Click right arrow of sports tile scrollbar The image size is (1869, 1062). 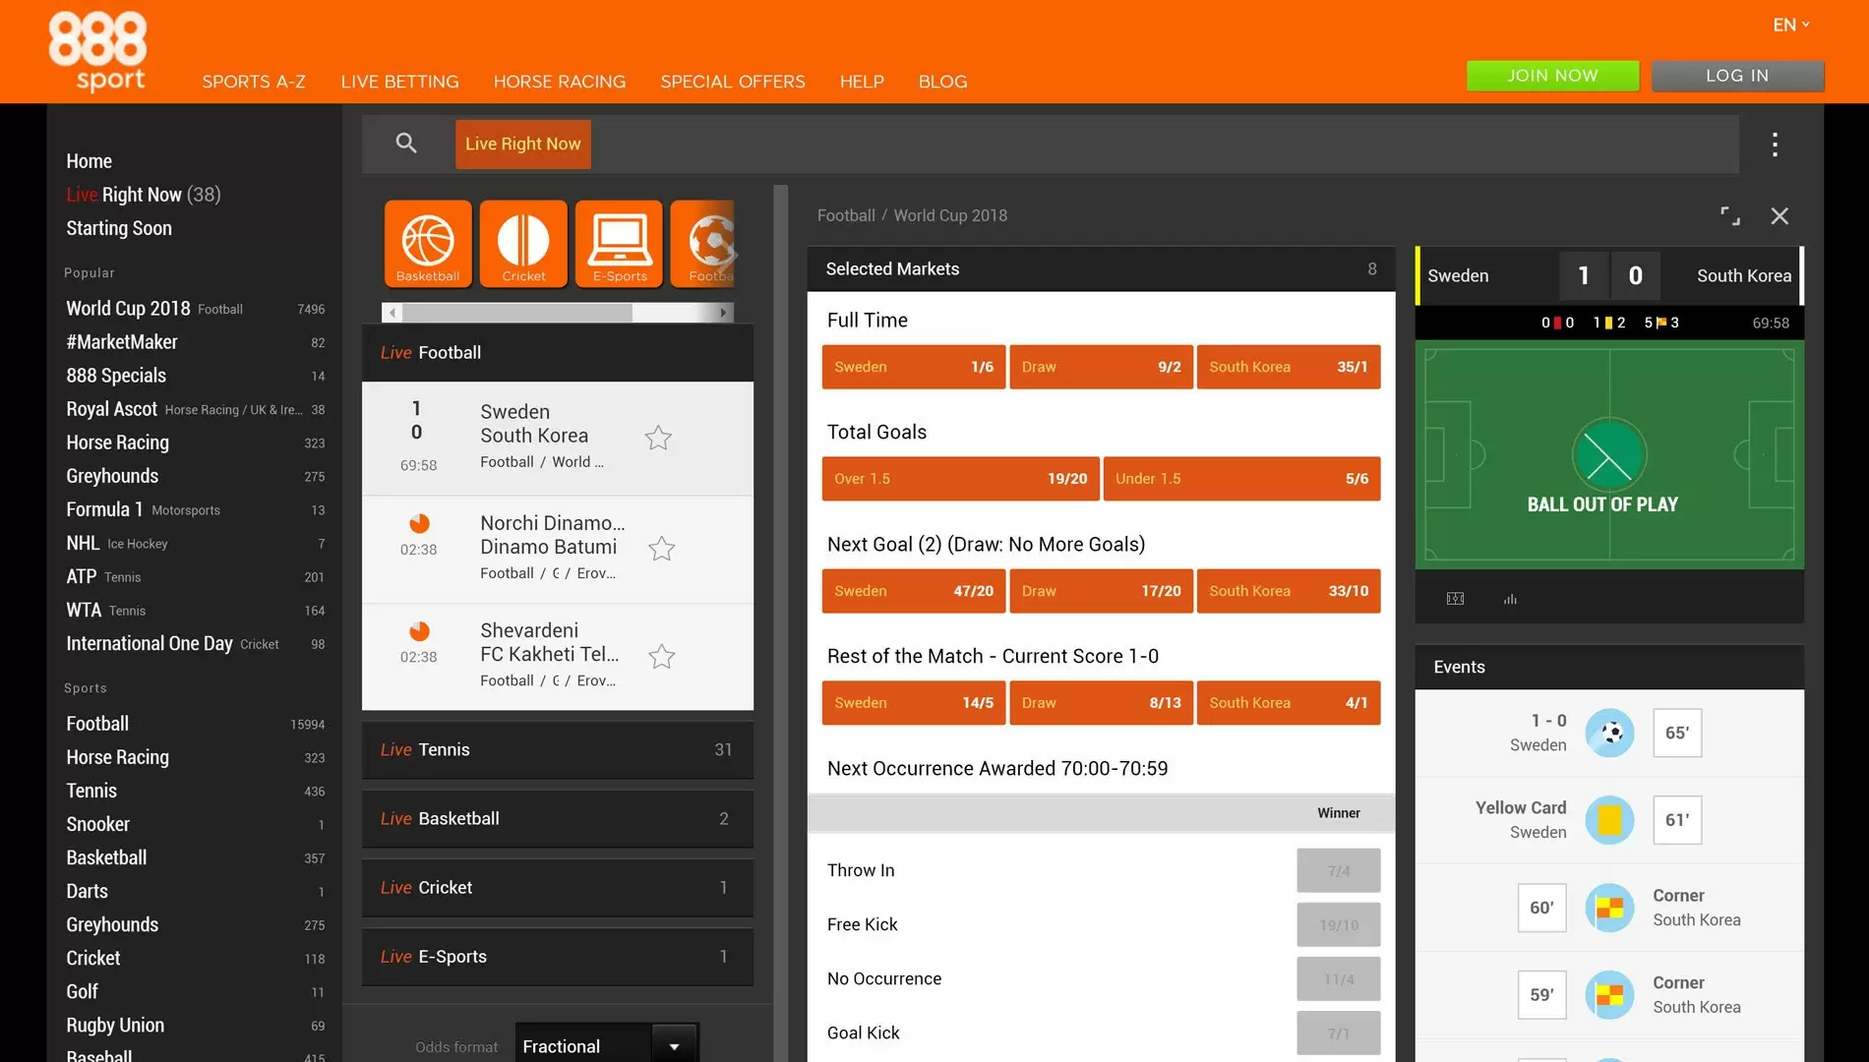(723, 313)
